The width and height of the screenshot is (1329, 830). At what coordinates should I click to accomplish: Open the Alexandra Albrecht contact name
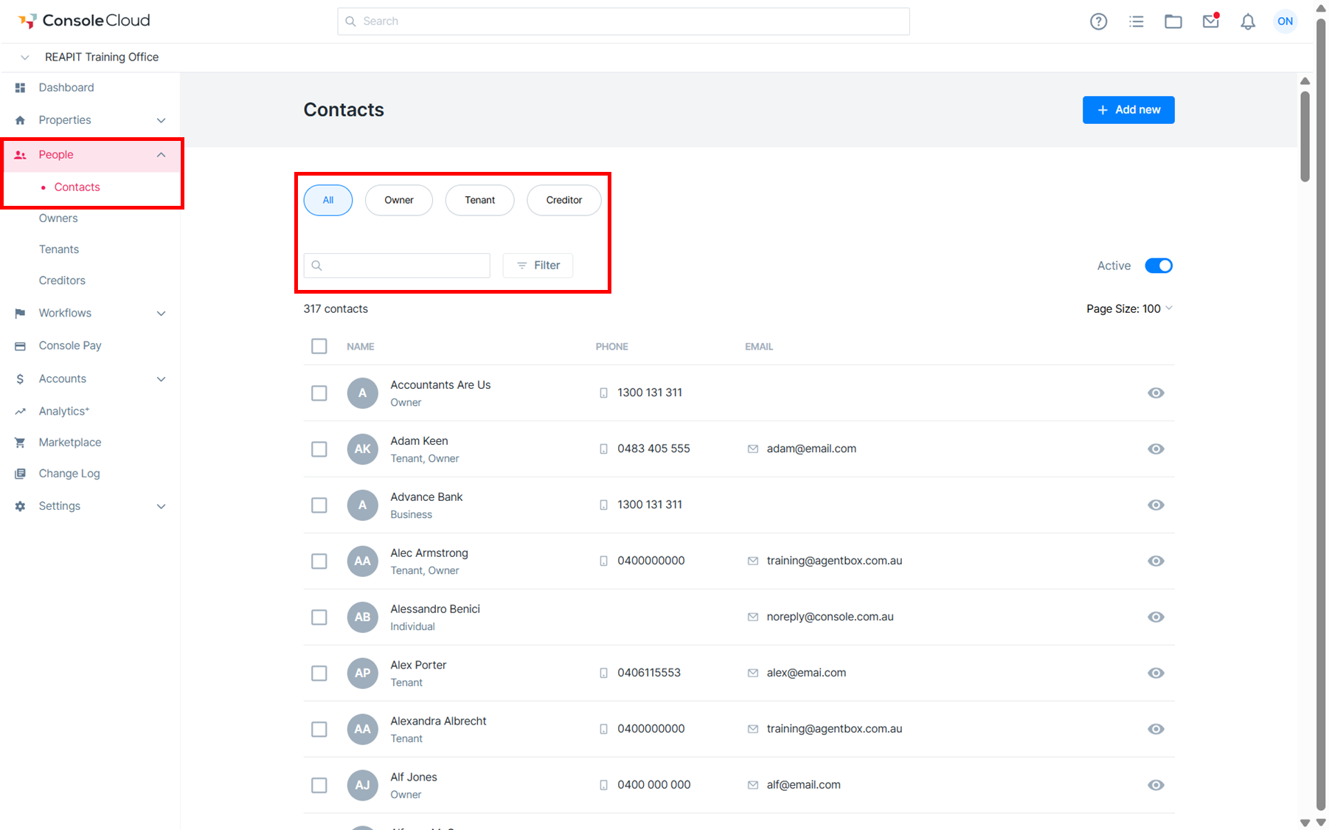click(x=439, y=721)
